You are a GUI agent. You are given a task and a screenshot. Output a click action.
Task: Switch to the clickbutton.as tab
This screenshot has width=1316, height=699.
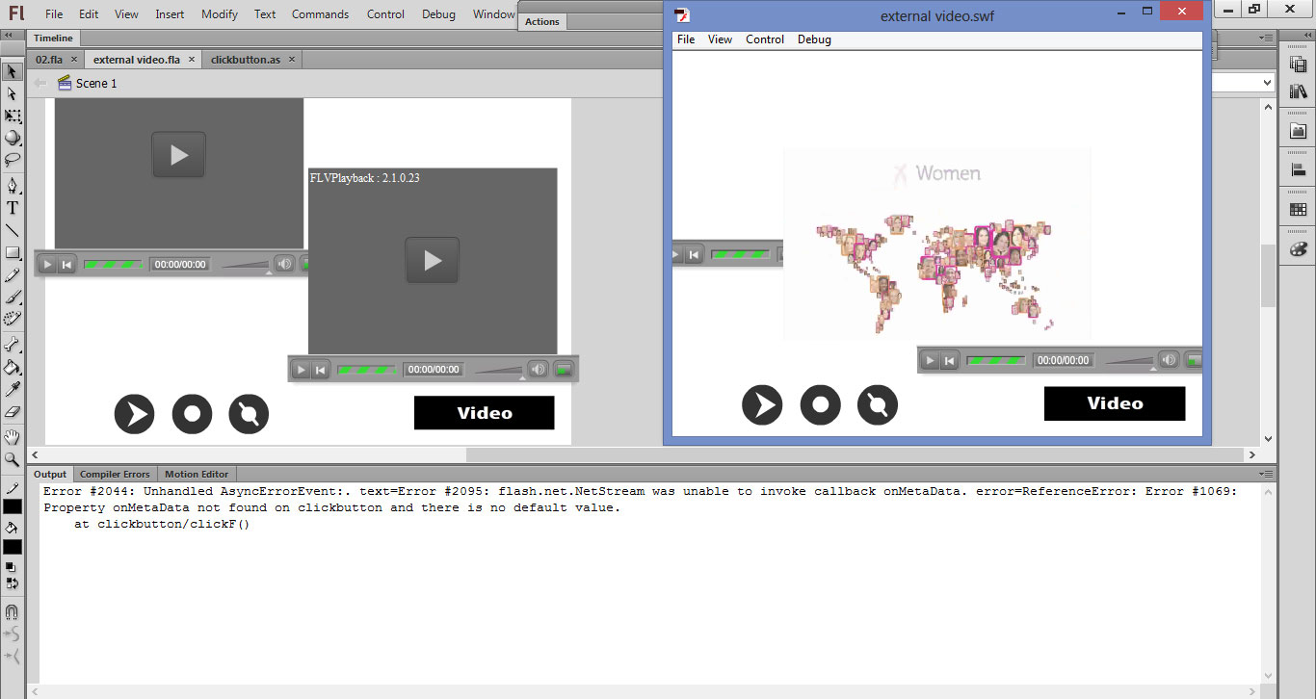(x=245, y=60)
